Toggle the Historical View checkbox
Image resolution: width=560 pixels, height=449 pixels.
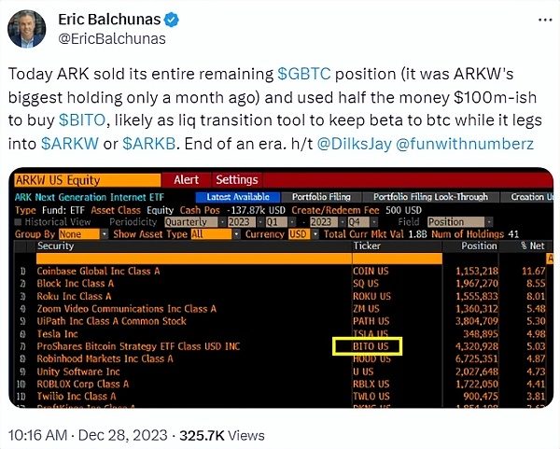click(x=21, y=221)
